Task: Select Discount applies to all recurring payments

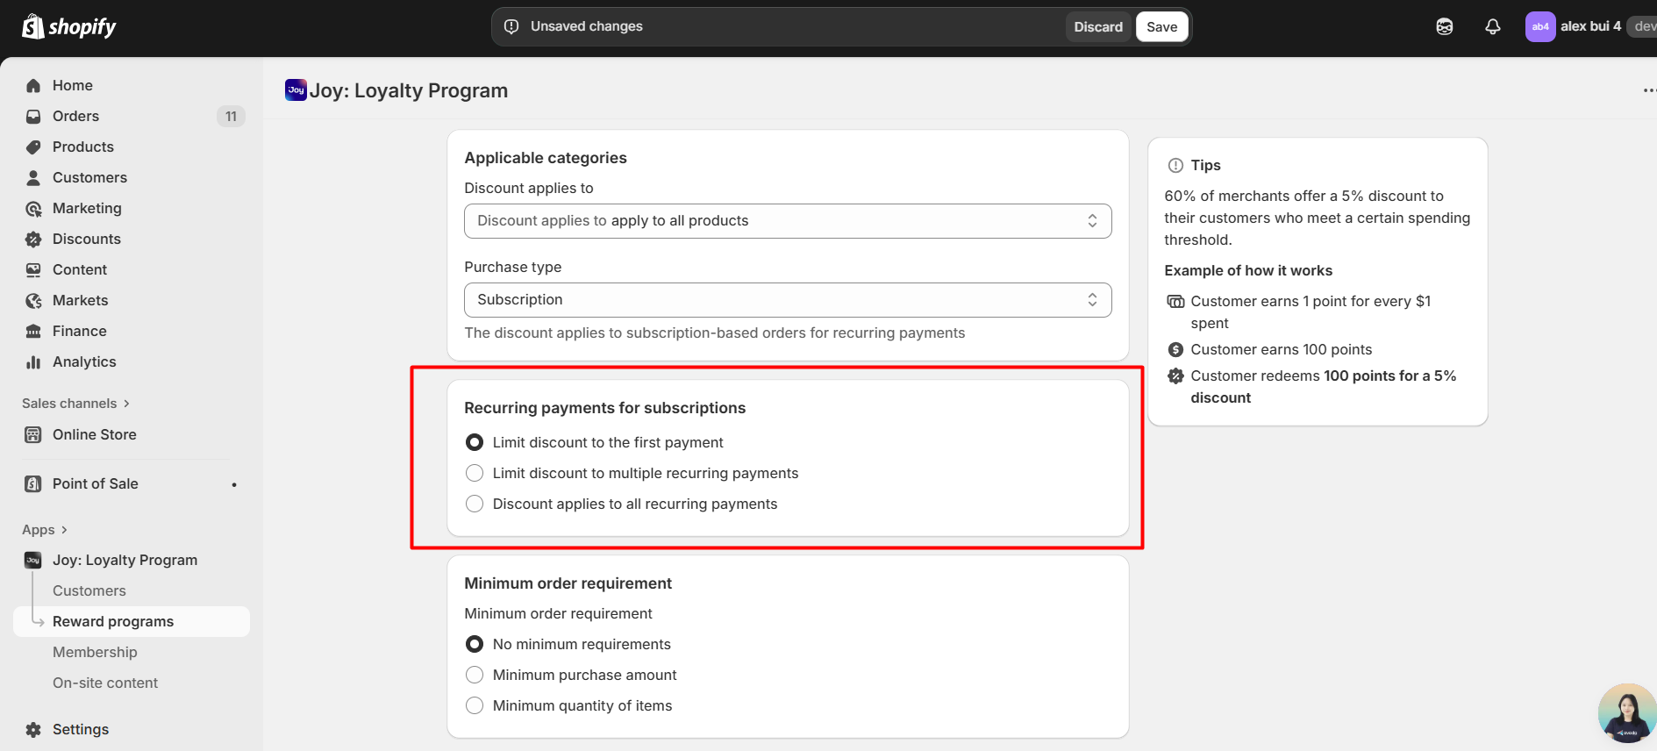Action: click(x=475, y=504)
